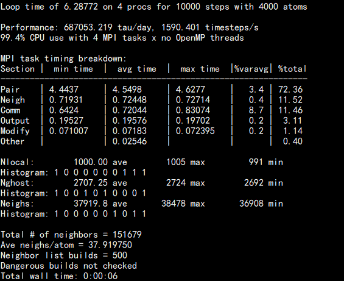Select the Pair section row label

(x=10, y=90)
